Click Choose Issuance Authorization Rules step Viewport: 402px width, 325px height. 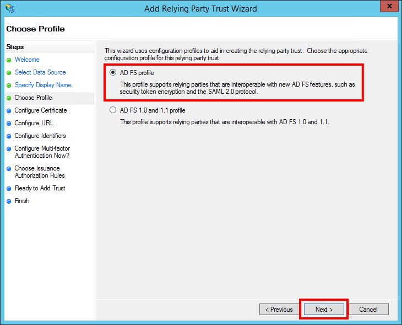pyautogui.click(x=40, y=172)
